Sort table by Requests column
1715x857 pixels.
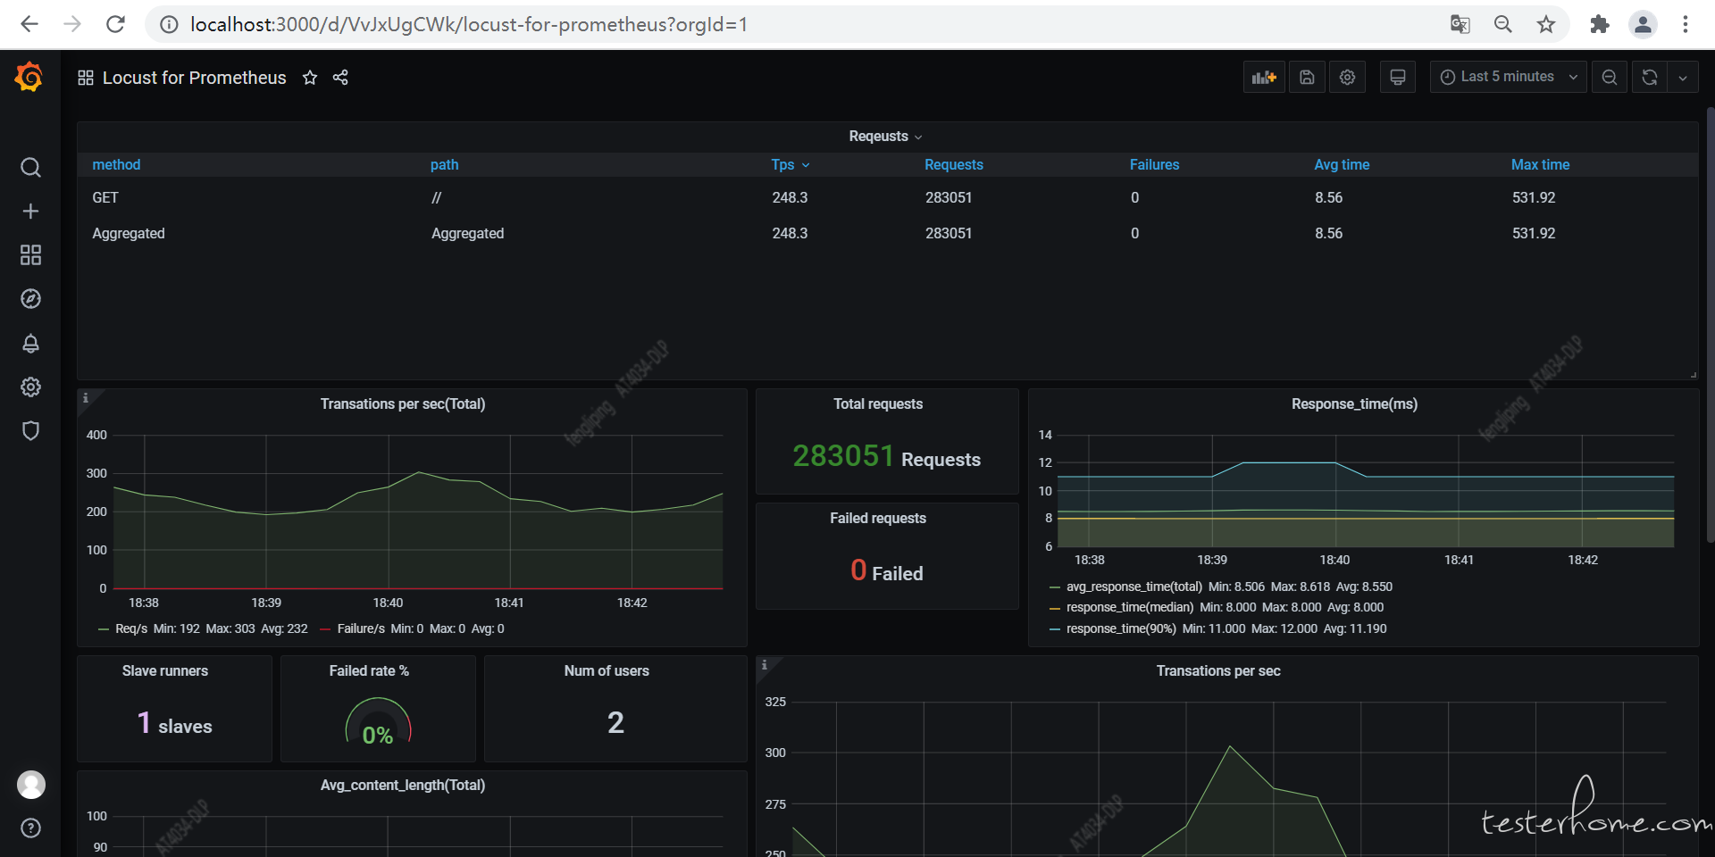pyautogui.click(x=953, y=164)
